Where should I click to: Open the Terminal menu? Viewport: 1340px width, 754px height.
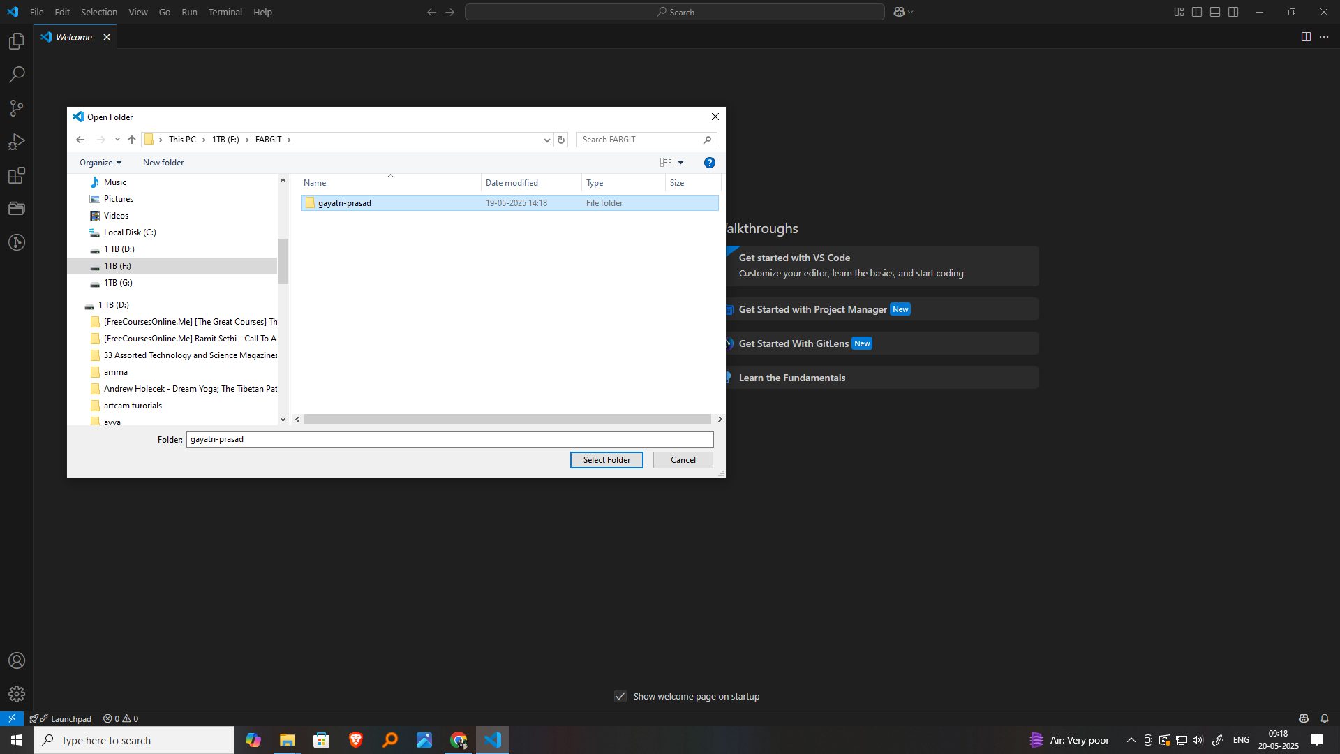[225, 12]
